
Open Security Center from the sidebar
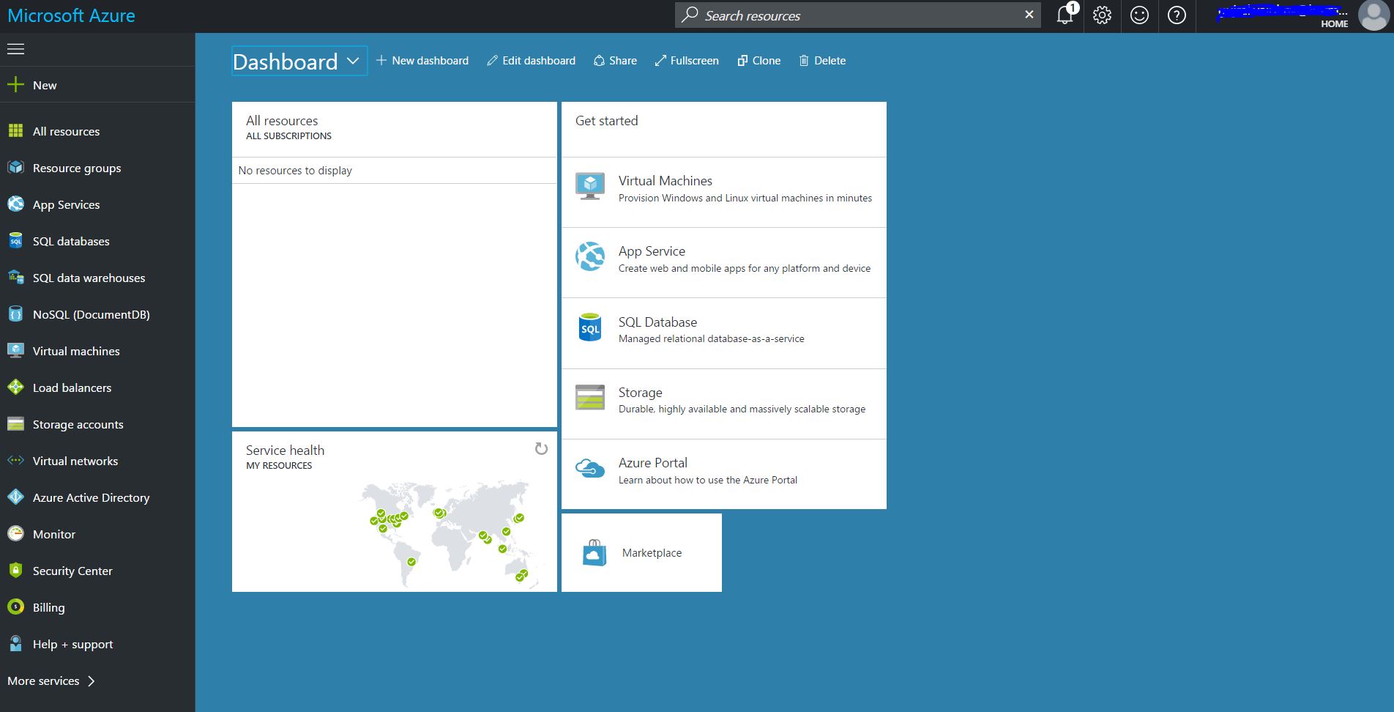15,571
